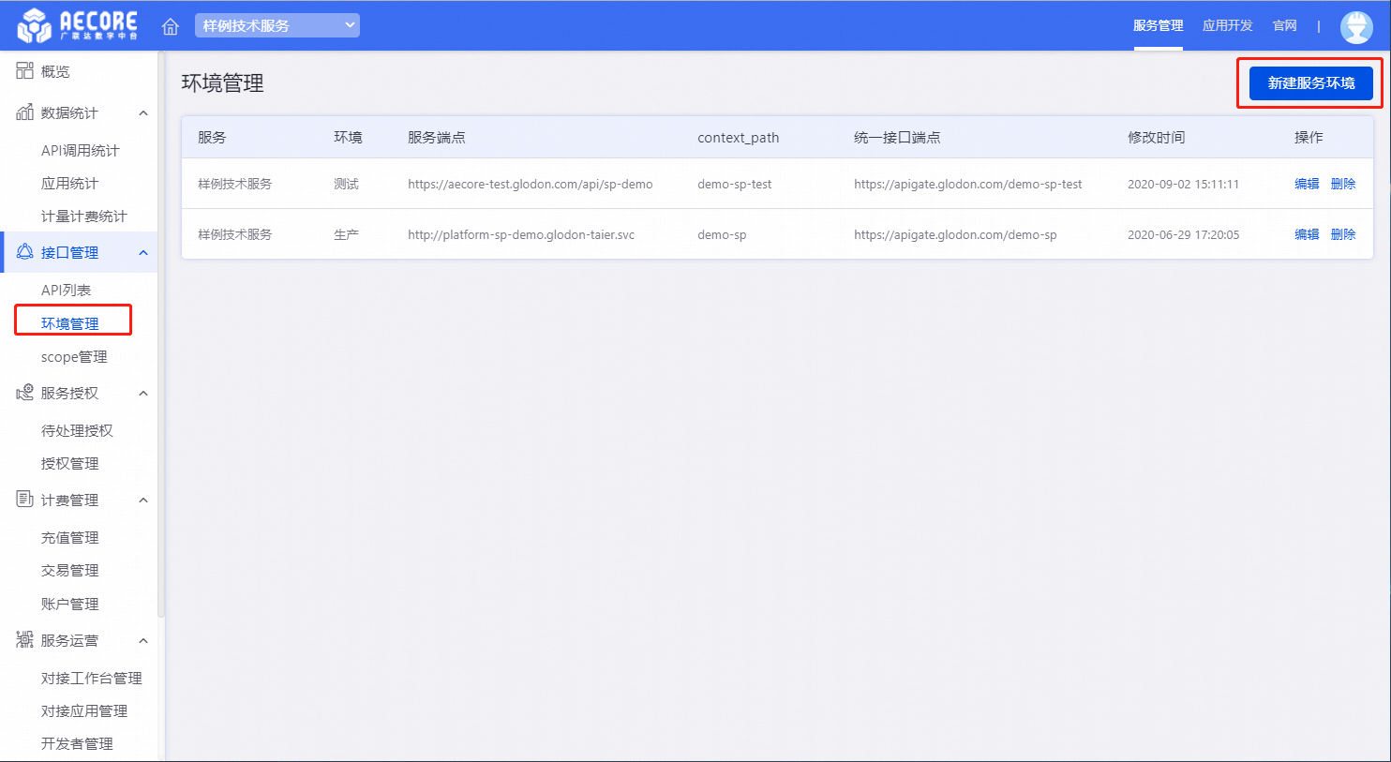Click the 服务授权 sidebar icon
1391x762 pixels.
(25, 393)
